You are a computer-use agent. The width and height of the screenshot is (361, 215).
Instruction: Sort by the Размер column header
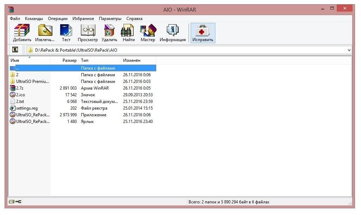[65, 60]
